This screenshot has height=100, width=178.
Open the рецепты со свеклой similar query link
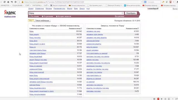tap(94, 79)
